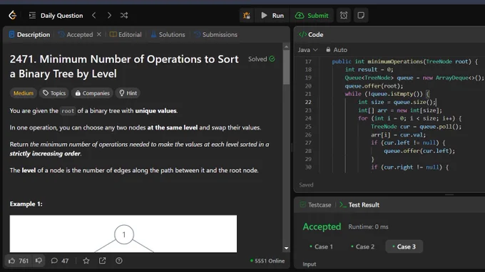Click the 'queue.offer(root);' code line
The height and width of the screenshot is (272, 485).
[374, 86]
